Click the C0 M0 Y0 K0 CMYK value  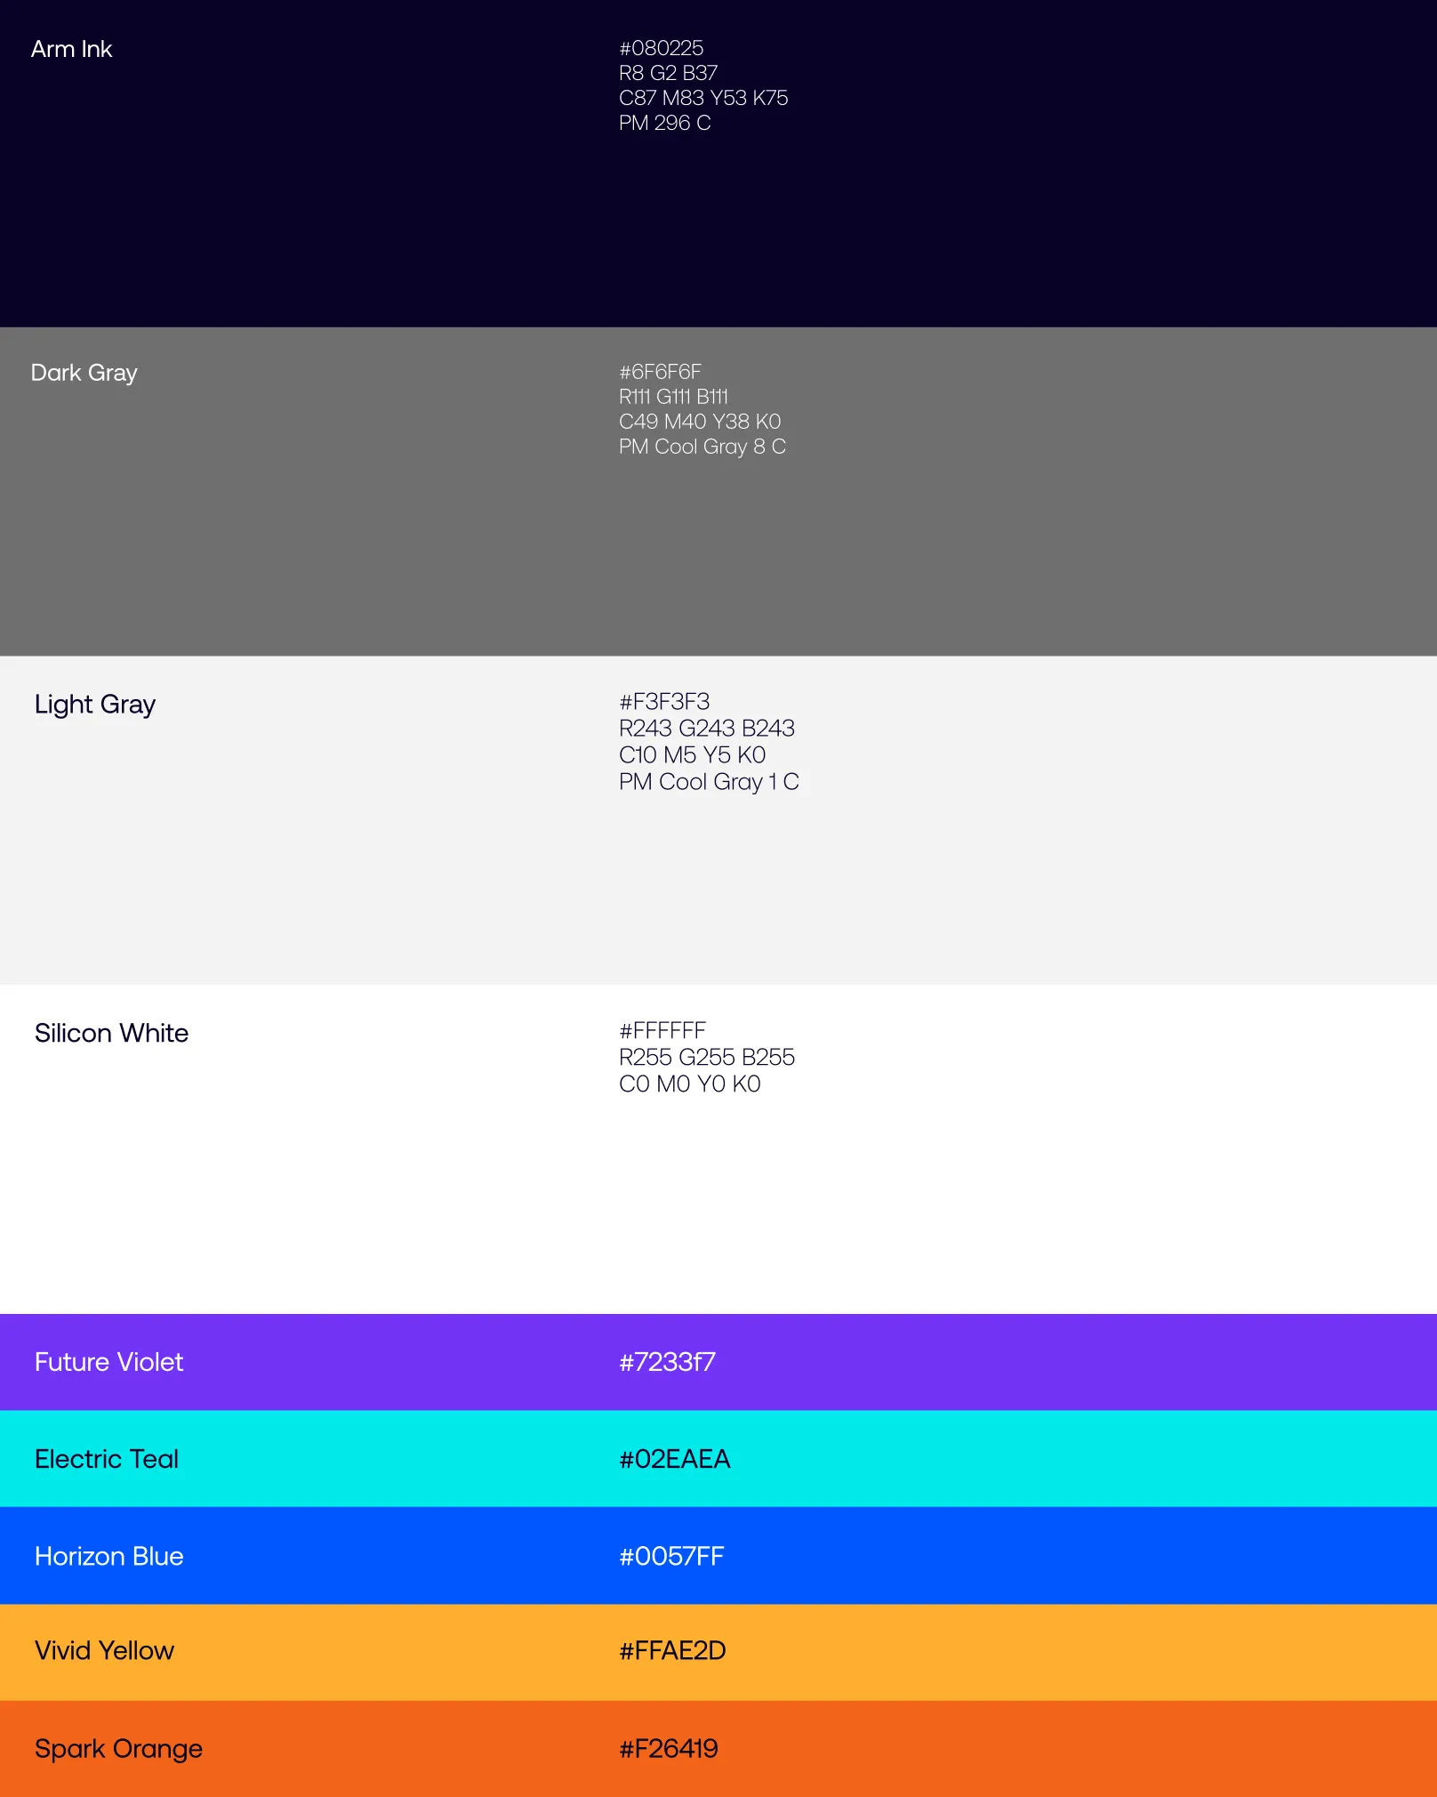[x=689, y=1084]
